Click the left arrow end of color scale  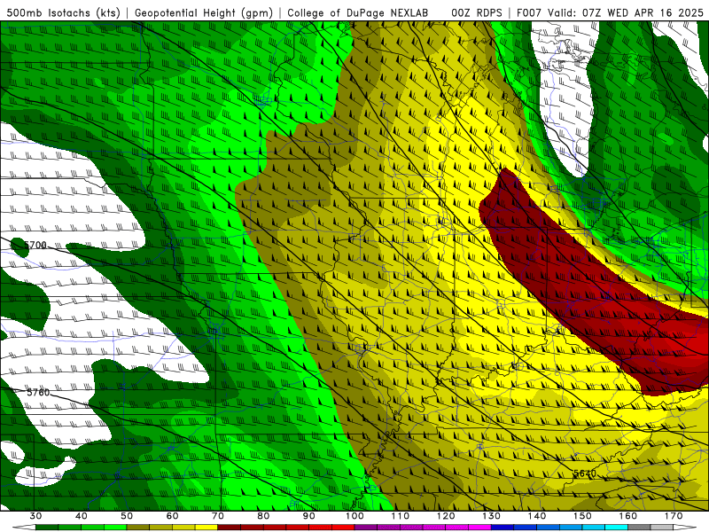[x=24, y=528]
